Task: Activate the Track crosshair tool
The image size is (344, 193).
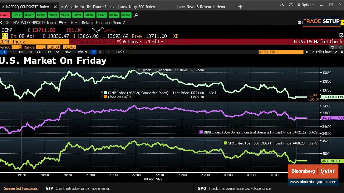Action: [144, 70]
